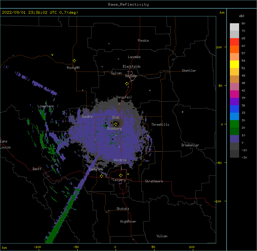Screen dimensions: 257x251
Task: Click the Olds city label
Action: tap(116, 117)
